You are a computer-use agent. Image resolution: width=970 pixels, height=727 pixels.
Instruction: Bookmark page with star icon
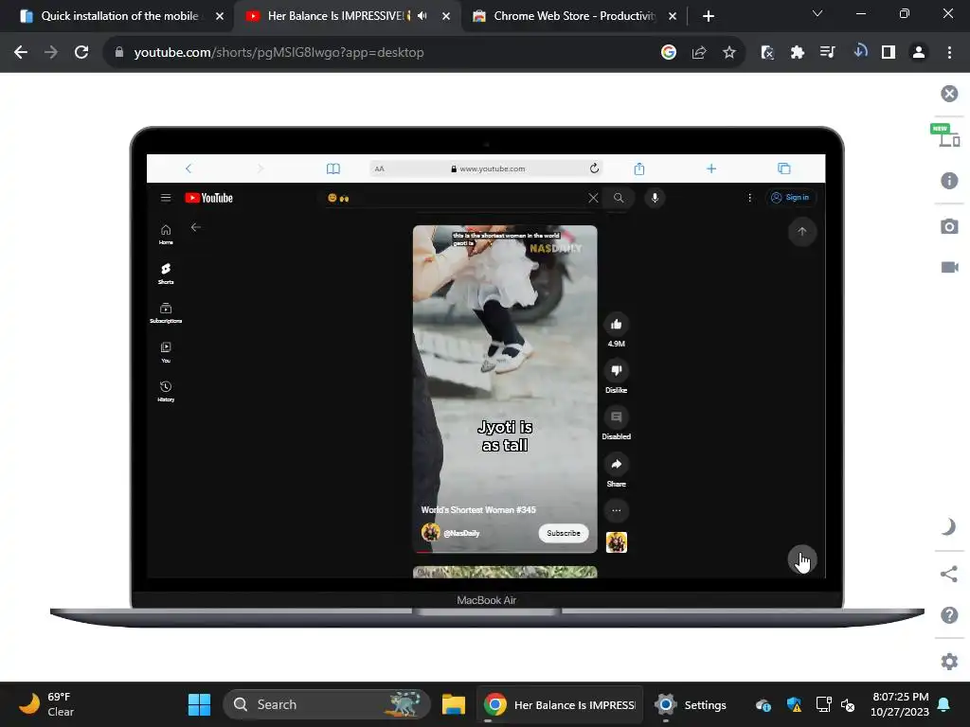click(729, 53)
